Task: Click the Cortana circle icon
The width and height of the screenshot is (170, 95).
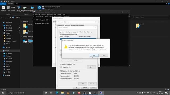Action: click(46, 93)
